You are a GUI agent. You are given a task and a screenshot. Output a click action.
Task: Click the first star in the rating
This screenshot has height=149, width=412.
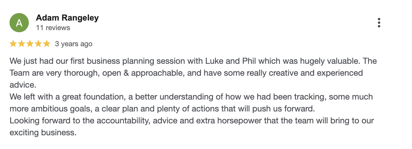13,44
